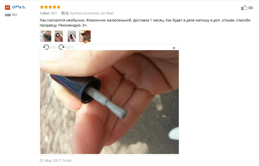Click the Russian flag icon
Viewport: 259px width, 166px height.
(8, 14)
